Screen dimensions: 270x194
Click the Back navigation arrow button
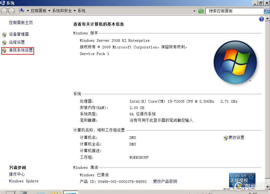[x=4, y=11]
